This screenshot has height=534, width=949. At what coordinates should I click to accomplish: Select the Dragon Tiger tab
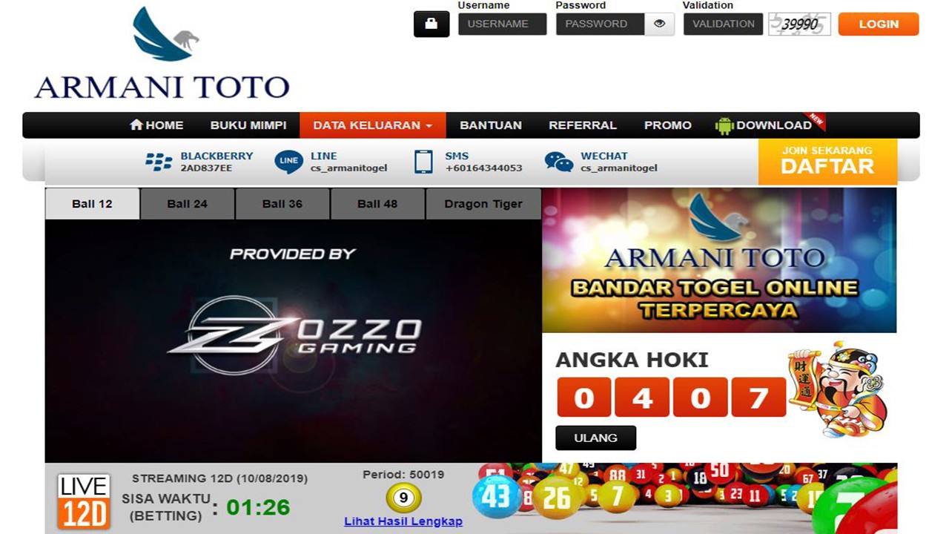[x=483, y=204]
